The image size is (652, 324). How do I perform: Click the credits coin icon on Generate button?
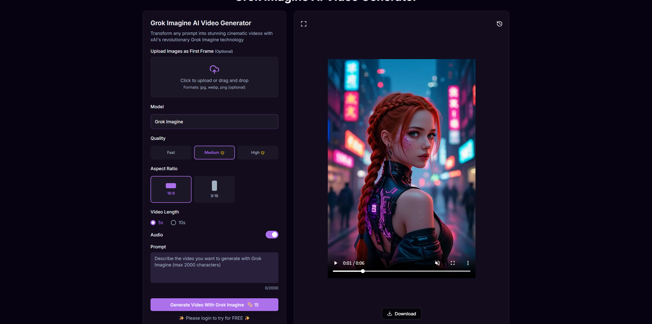(250, 305)
